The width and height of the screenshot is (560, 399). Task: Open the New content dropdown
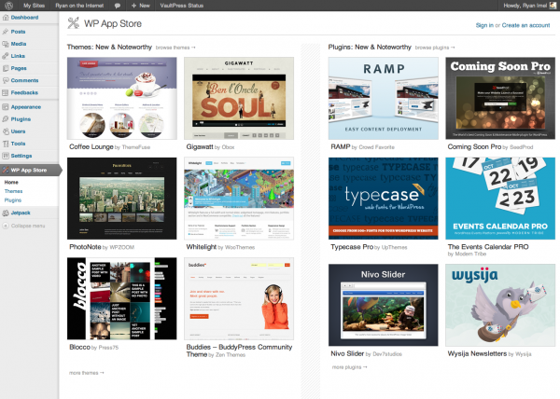pos(142,6)
